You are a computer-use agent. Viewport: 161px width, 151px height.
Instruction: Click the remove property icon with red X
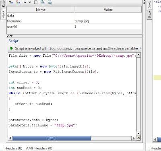point(18,2)
